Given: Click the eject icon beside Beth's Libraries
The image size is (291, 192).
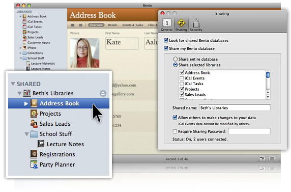Looking at the screenshot, I should 103,93.
